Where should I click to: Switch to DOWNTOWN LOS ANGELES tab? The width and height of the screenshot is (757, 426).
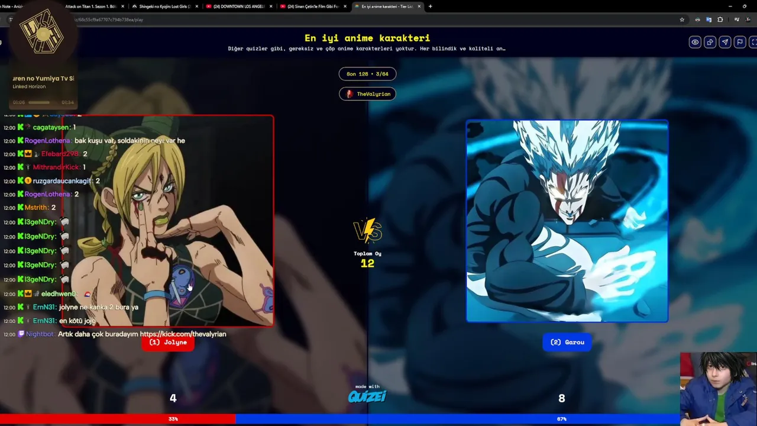tap(239, 7)
